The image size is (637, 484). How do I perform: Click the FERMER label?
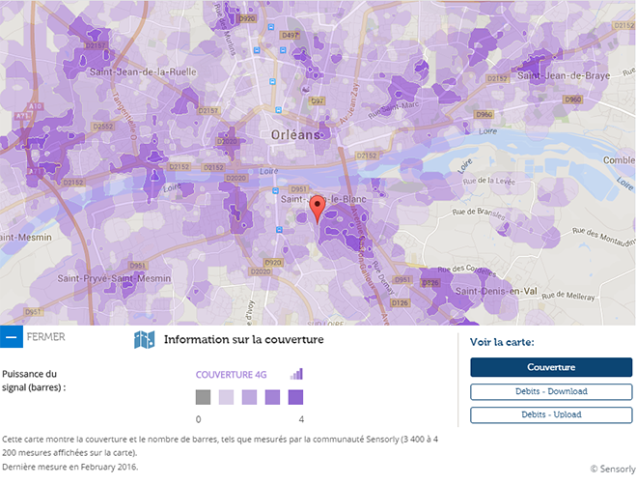pyautogui.click(x=46, y=337)
